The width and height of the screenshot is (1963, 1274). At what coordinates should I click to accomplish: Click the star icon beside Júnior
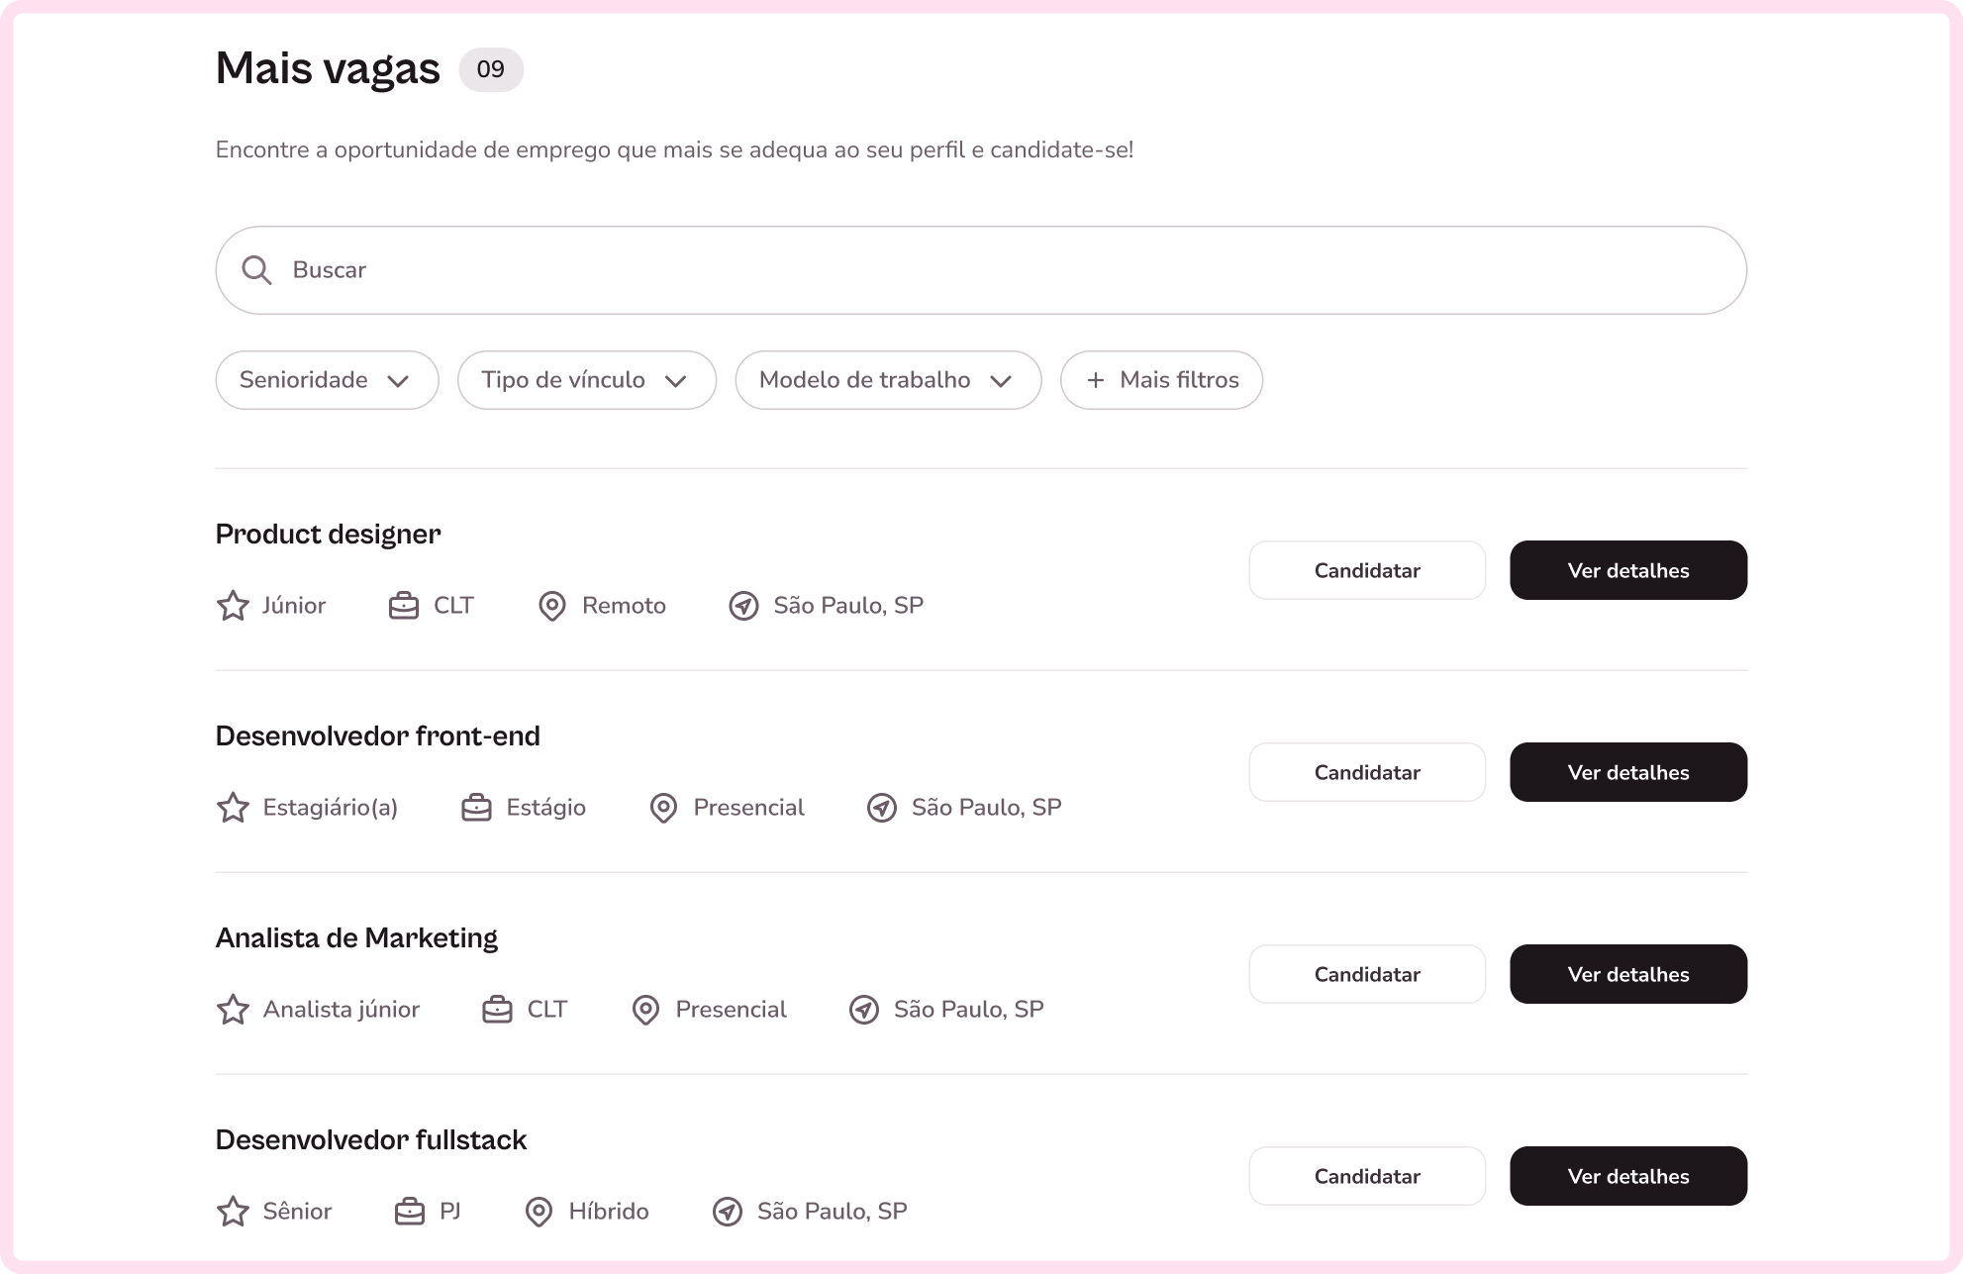233,606
